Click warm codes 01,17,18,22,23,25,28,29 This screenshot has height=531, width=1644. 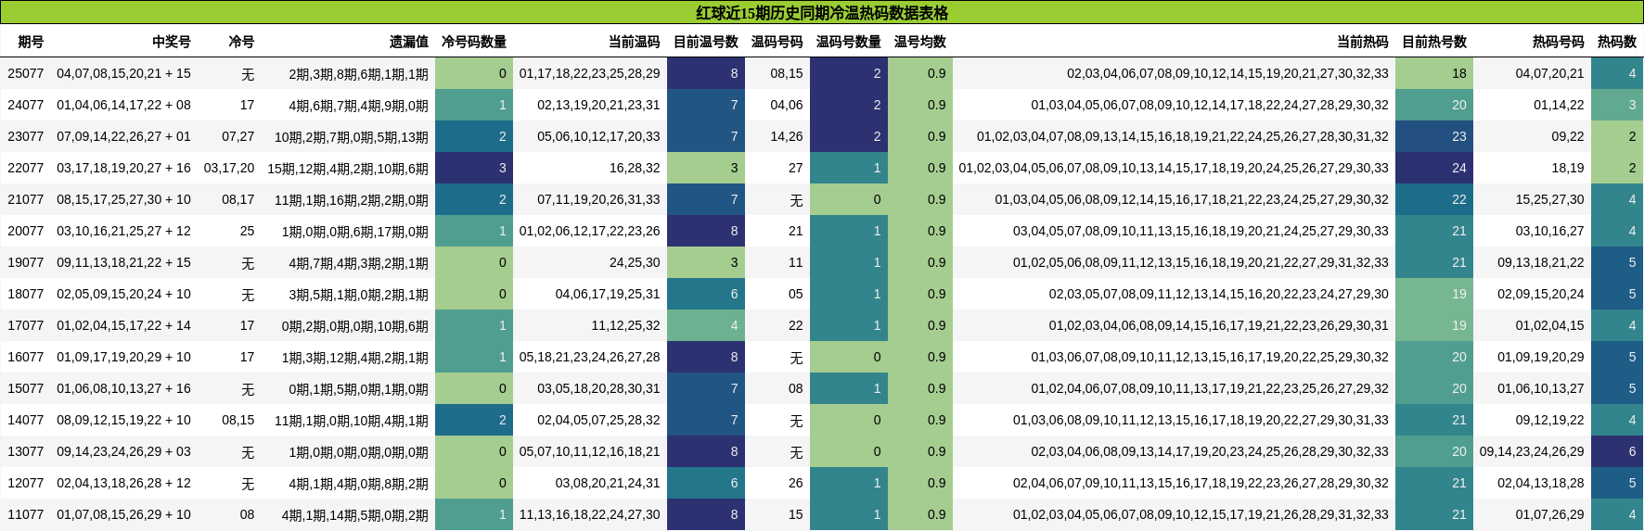point(590,73)
